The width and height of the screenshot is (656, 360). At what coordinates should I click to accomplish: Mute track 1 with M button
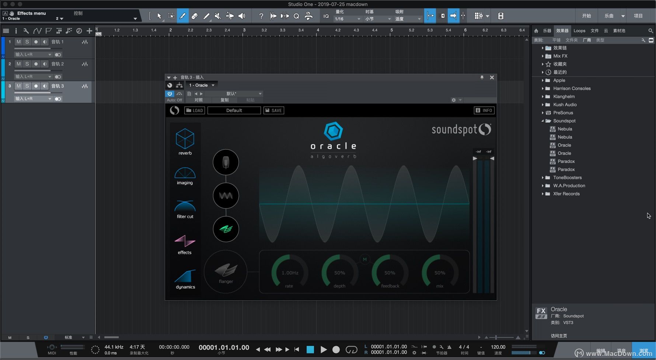18,42
